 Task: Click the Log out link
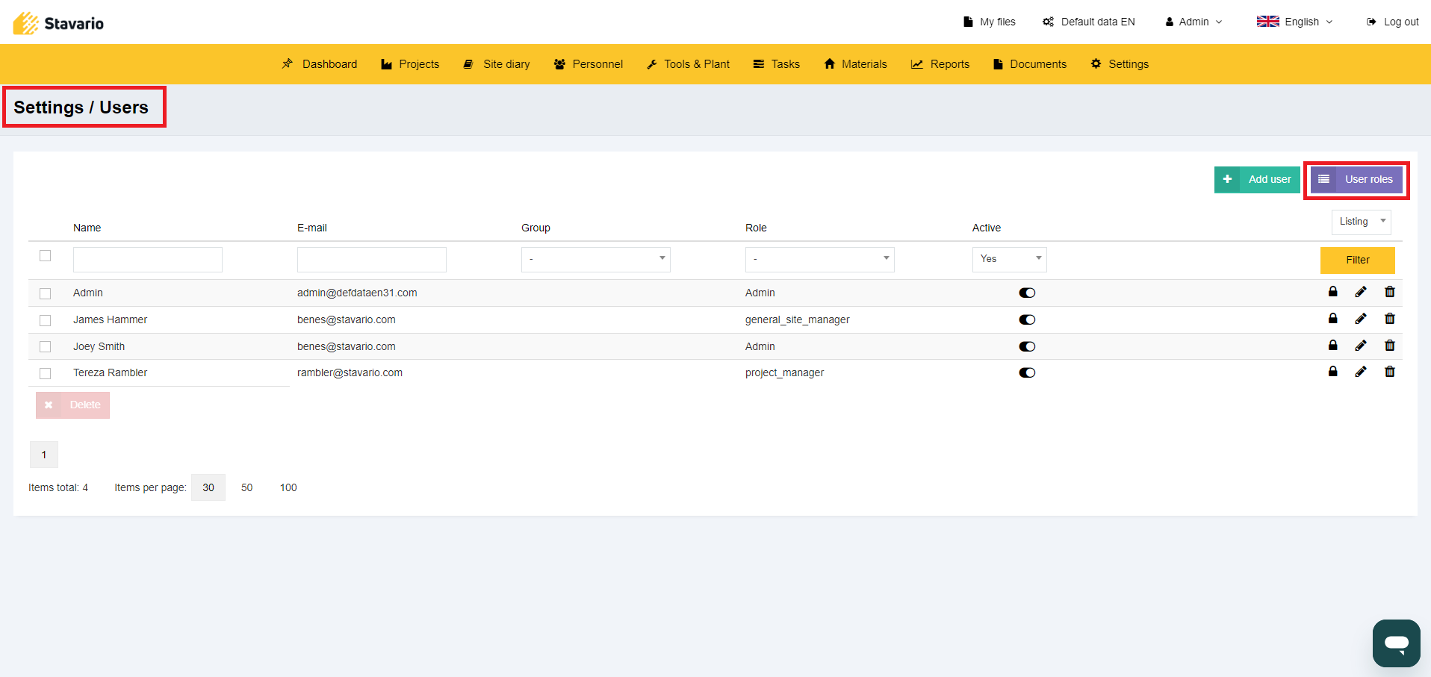(x=1392, y=22)
